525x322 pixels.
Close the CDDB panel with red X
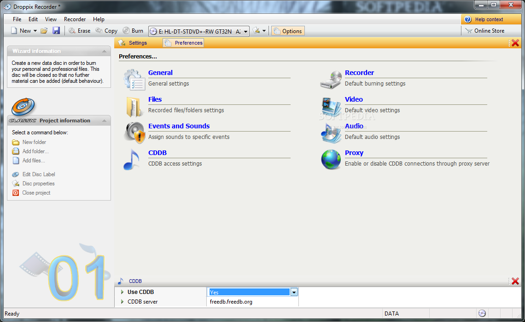coord(515,281)
